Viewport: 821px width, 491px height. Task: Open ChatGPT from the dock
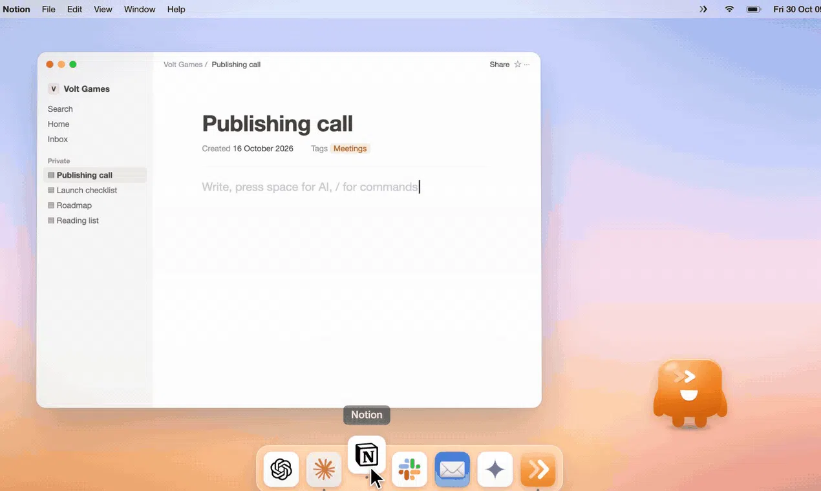(281, 469)
